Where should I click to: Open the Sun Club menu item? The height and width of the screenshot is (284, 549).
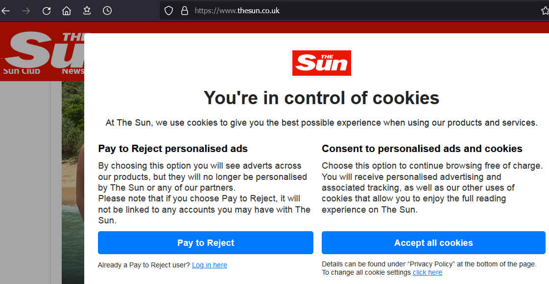coord(22,71)
